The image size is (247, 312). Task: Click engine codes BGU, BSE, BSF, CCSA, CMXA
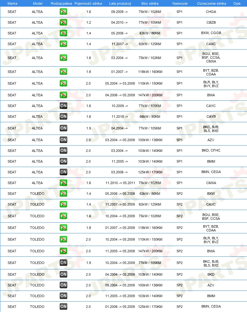coord(211,57)
